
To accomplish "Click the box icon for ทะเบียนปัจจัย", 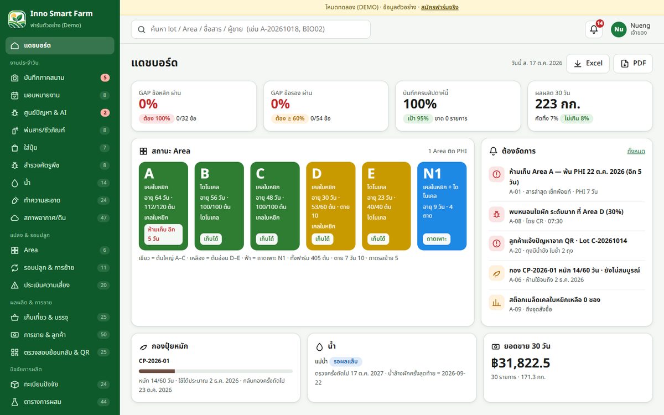I will (x=15, y=384).
